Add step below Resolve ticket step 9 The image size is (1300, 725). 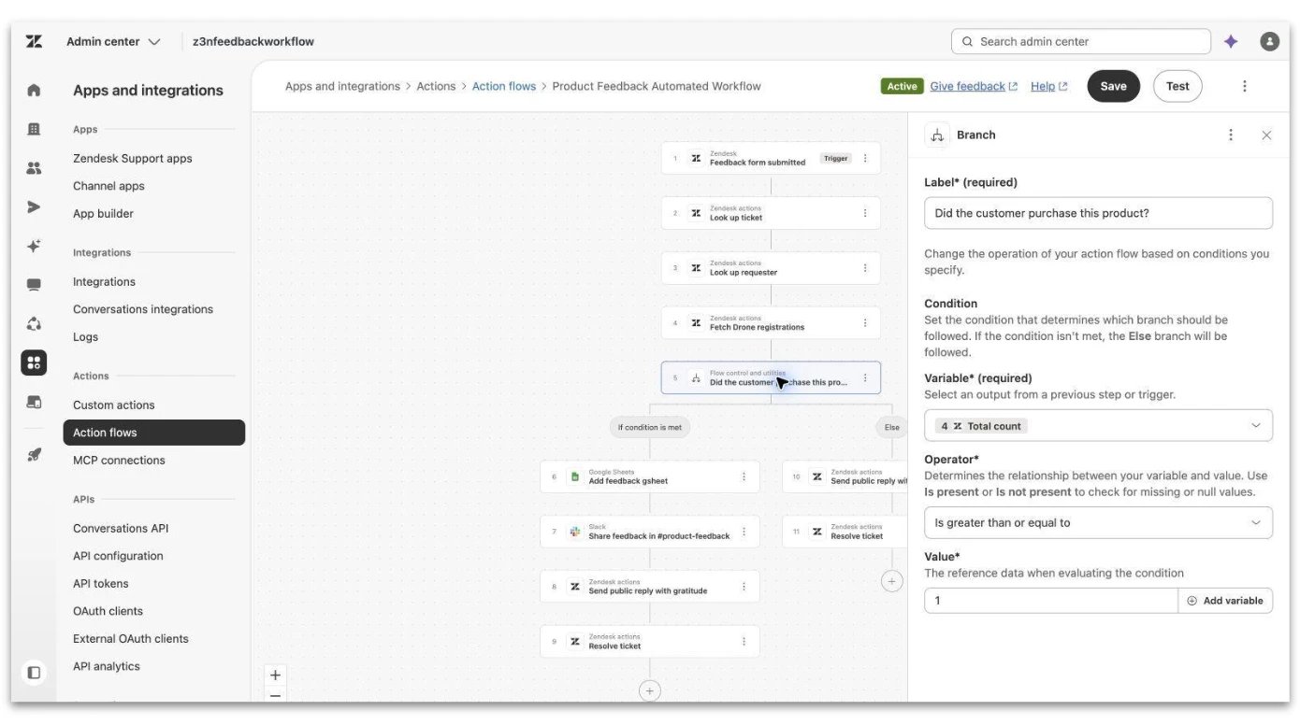[649, 691]
